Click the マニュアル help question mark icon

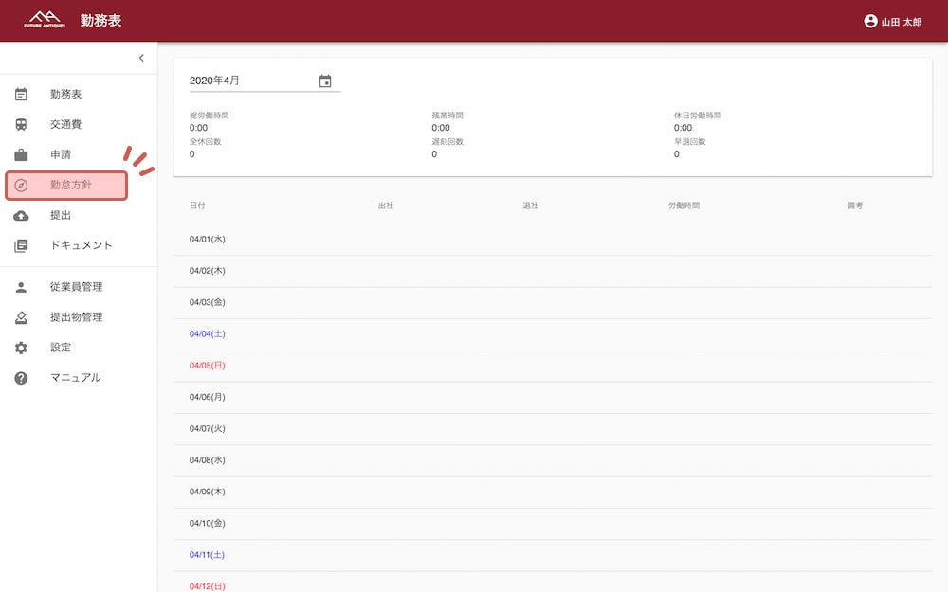21,378
